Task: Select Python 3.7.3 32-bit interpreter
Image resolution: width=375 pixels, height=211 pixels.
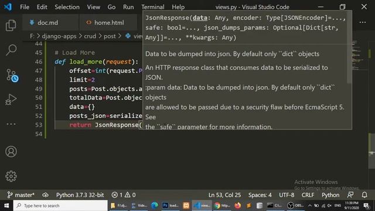Action: pyautogui.click(x=80, y=195)
